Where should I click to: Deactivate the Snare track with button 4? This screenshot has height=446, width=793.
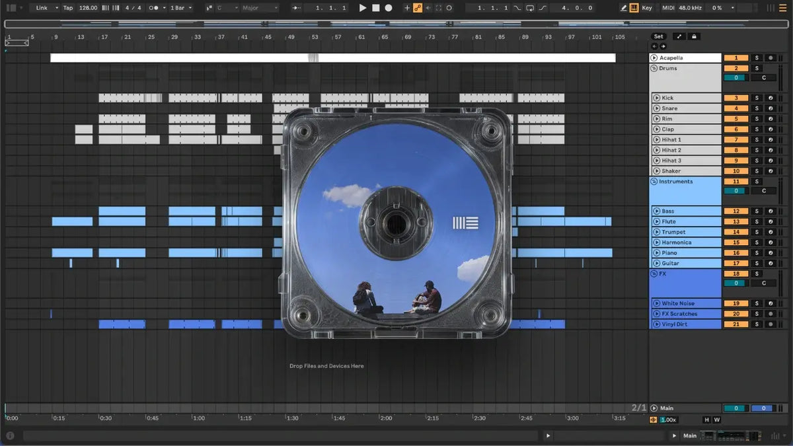pyautogui.click(x=736, y=108)
